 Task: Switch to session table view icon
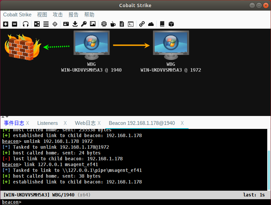pos(46,24)
